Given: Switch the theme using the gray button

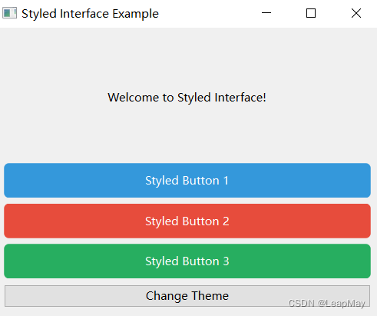Looking at the screenshot, I should click(x=187, y=296).
